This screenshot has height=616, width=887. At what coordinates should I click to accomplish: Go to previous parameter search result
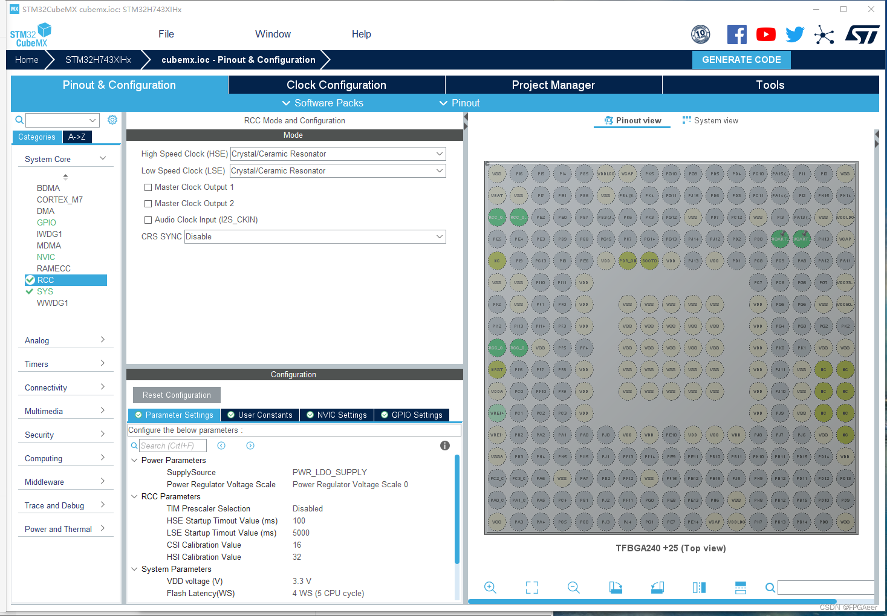click(221, 446)
